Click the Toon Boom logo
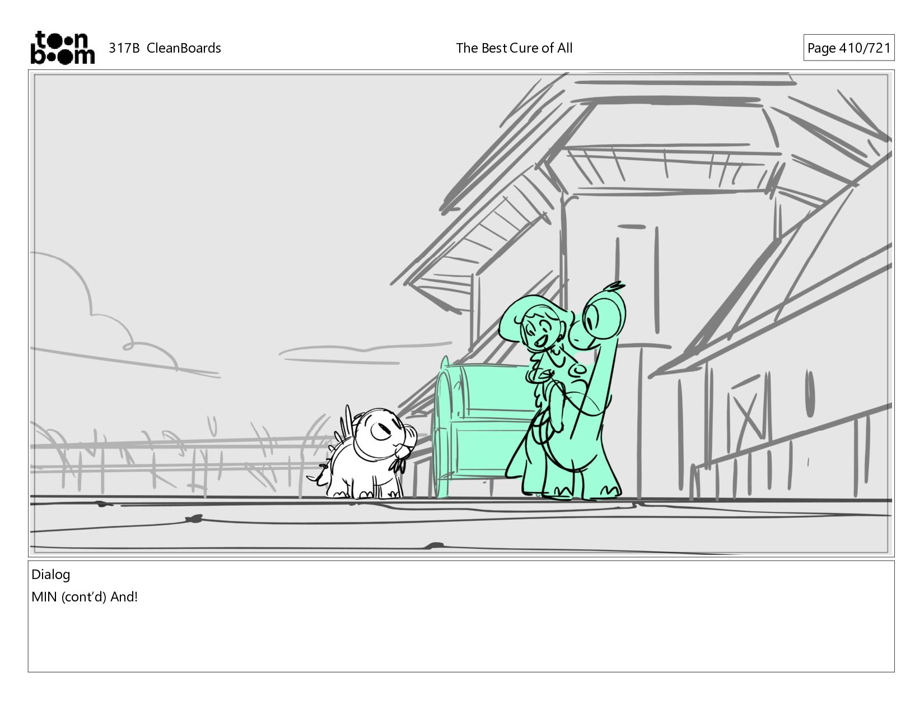Image resolution: width=924 pixels, height=714 pixels. [x=62, y=48]
